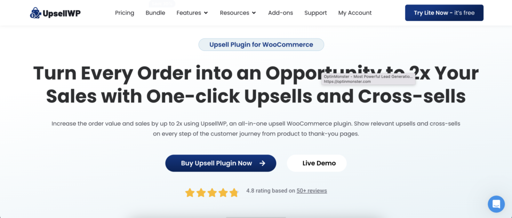Expand the Features dropdown chevron
The width and height of the screenshot is (512, 218).
pyautogui.click(x=206, y=13)
